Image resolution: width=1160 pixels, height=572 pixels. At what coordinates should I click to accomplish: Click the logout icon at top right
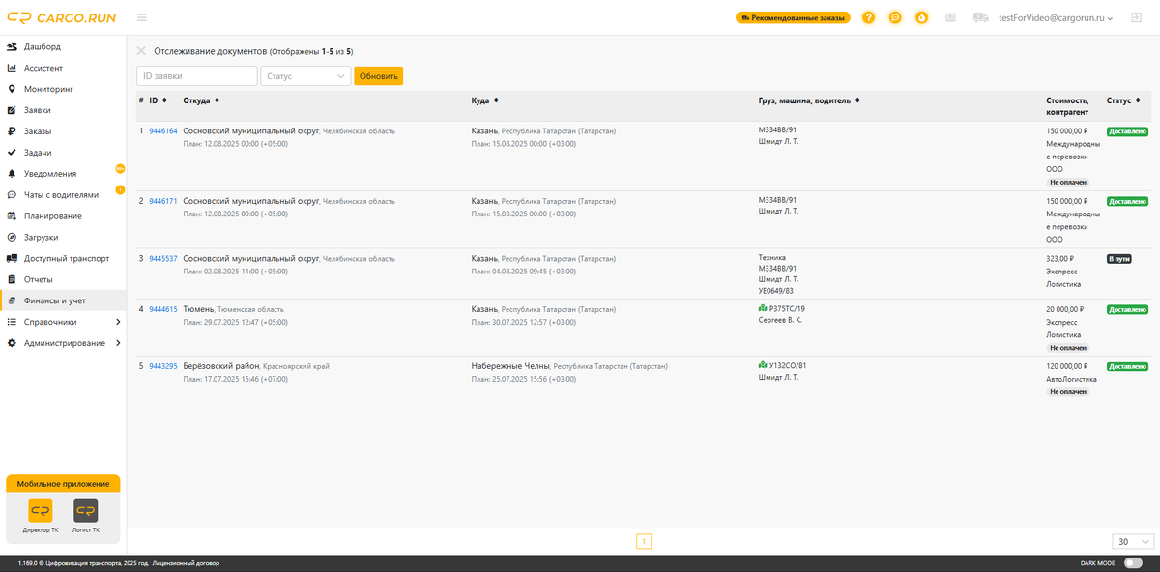(x=1136, y=17)
